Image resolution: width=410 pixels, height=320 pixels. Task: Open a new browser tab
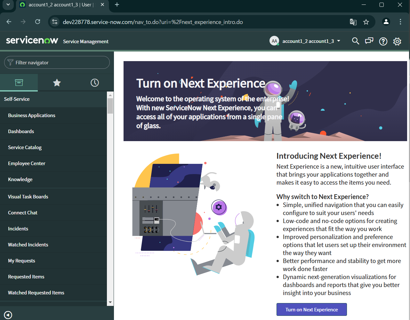click(117, 4)
